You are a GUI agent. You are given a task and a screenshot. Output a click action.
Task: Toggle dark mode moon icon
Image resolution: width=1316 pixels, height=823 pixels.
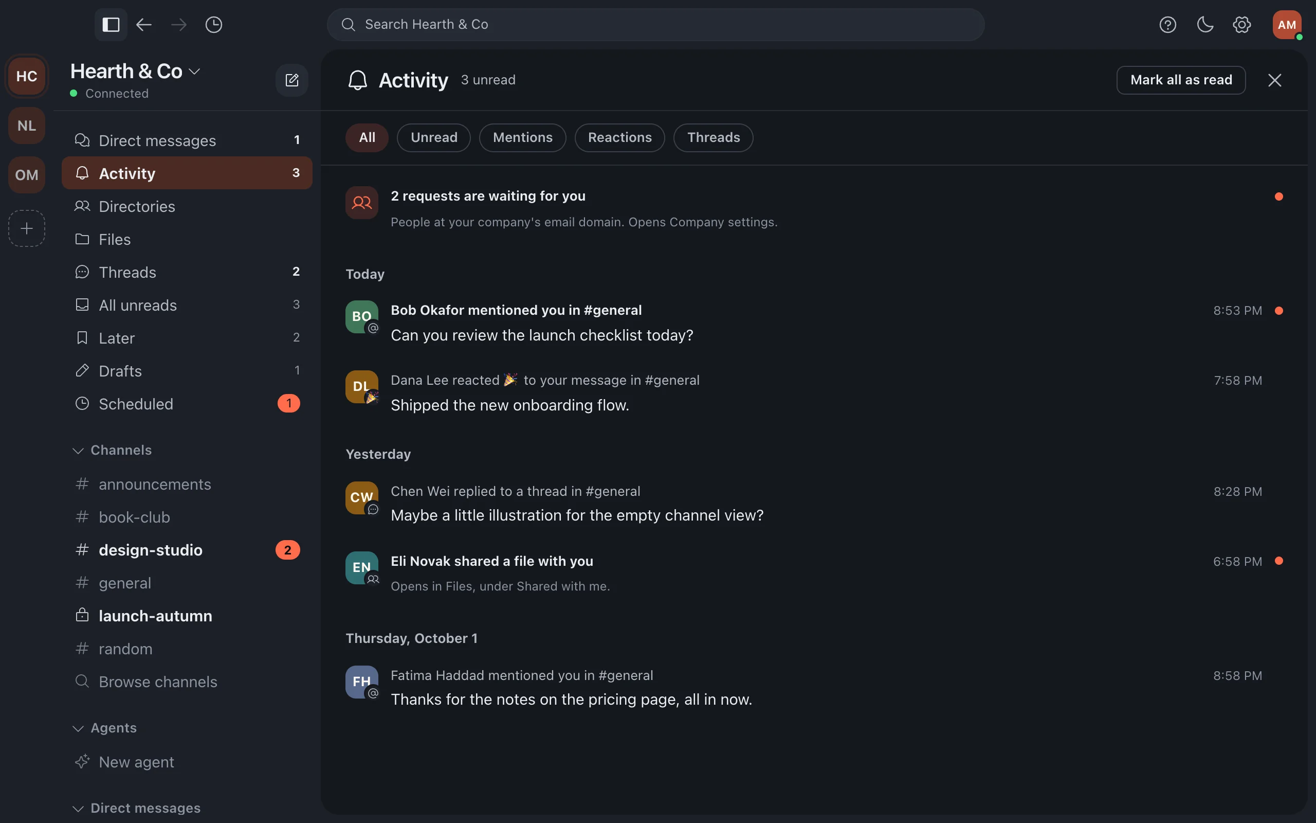[x=1205, y=25]
